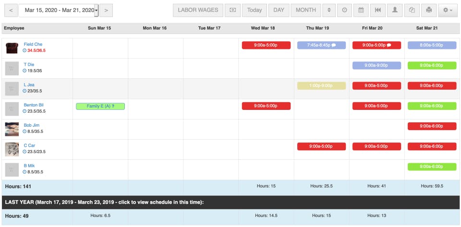The width and height of the screenshot is (461, 227).
Task: Click Field Che's profile photo thumbnail
Action: click(12, 48)
